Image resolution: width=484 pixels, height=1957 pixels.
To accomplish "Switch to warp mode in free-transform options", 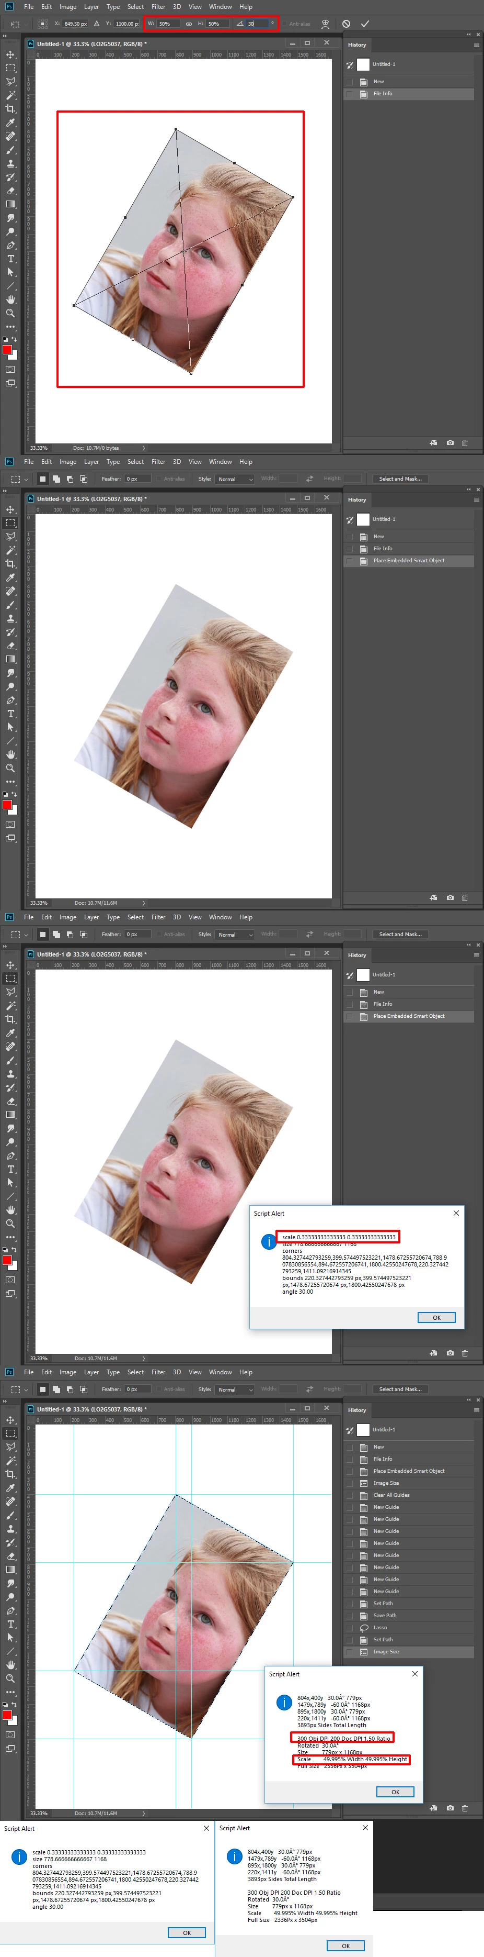I will coord(326,24).
